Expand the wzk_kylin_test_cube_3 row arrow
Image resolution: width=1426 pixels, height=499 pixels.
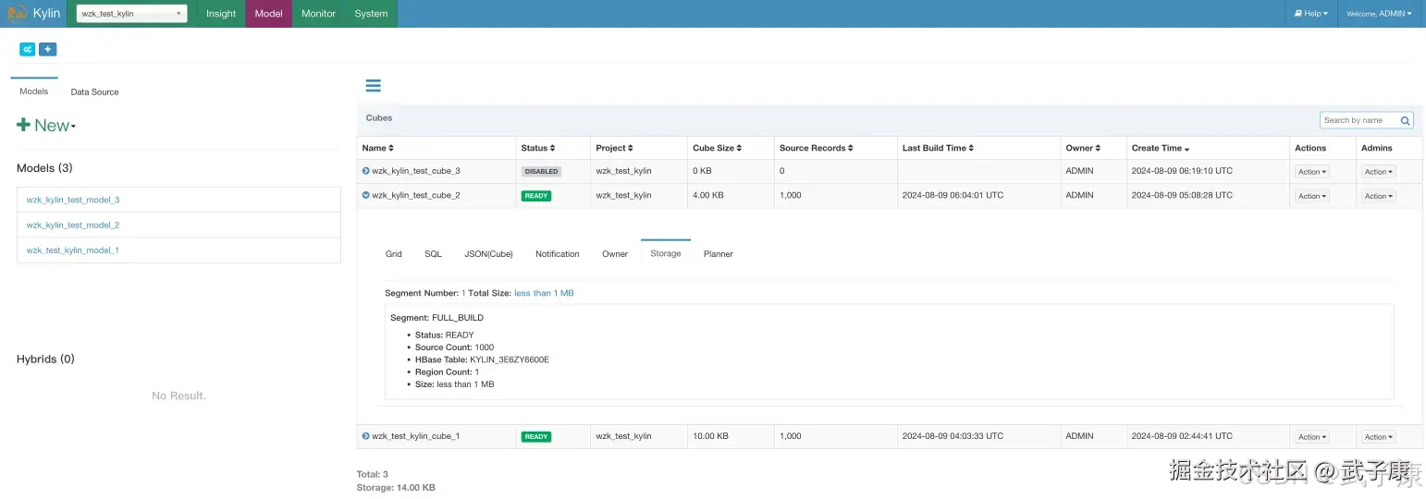(366, 171)
